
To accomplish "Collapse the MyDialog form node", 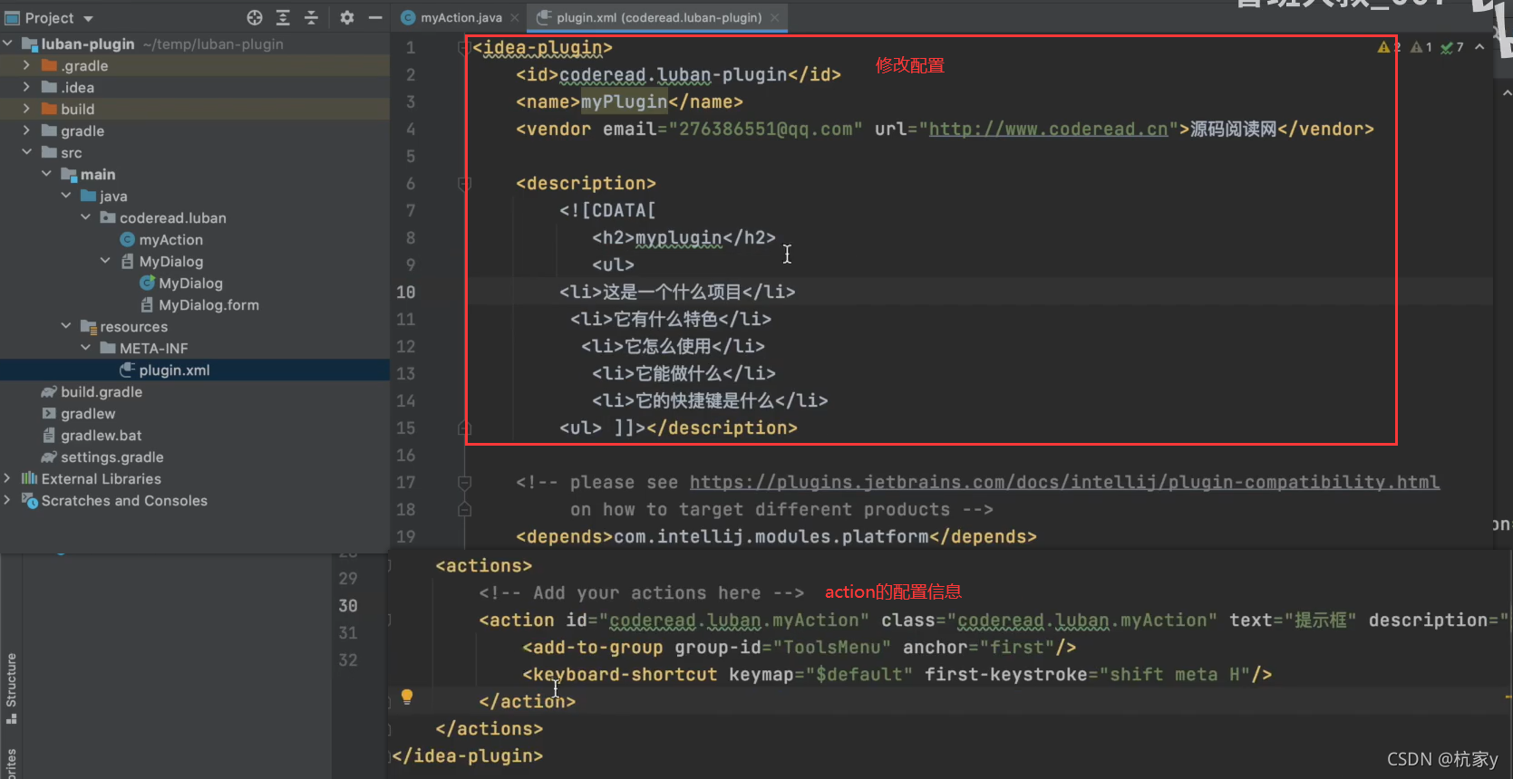I will 105,261.
